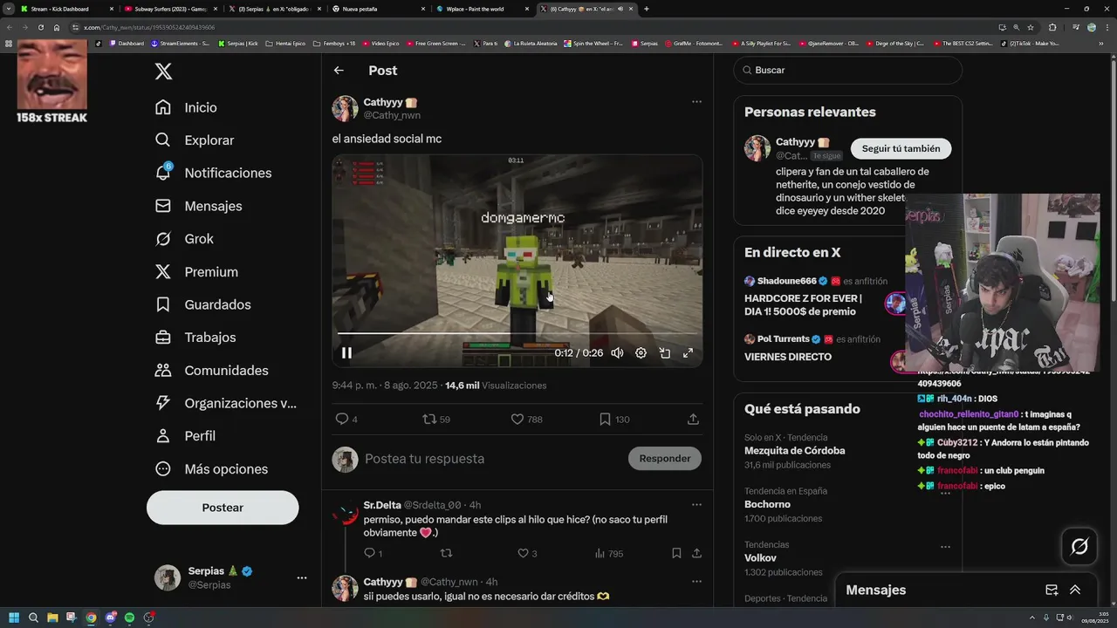Click Seguir tú también button

[x=901, y=148]
